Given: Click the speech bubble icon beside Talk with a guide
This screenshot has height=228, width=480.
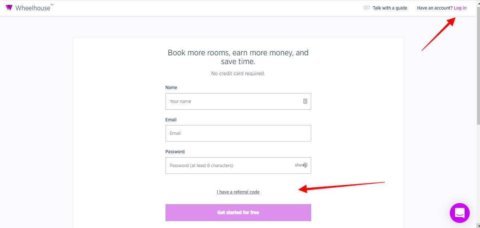Looking at the screenshot, I should [x=366, y=8].
